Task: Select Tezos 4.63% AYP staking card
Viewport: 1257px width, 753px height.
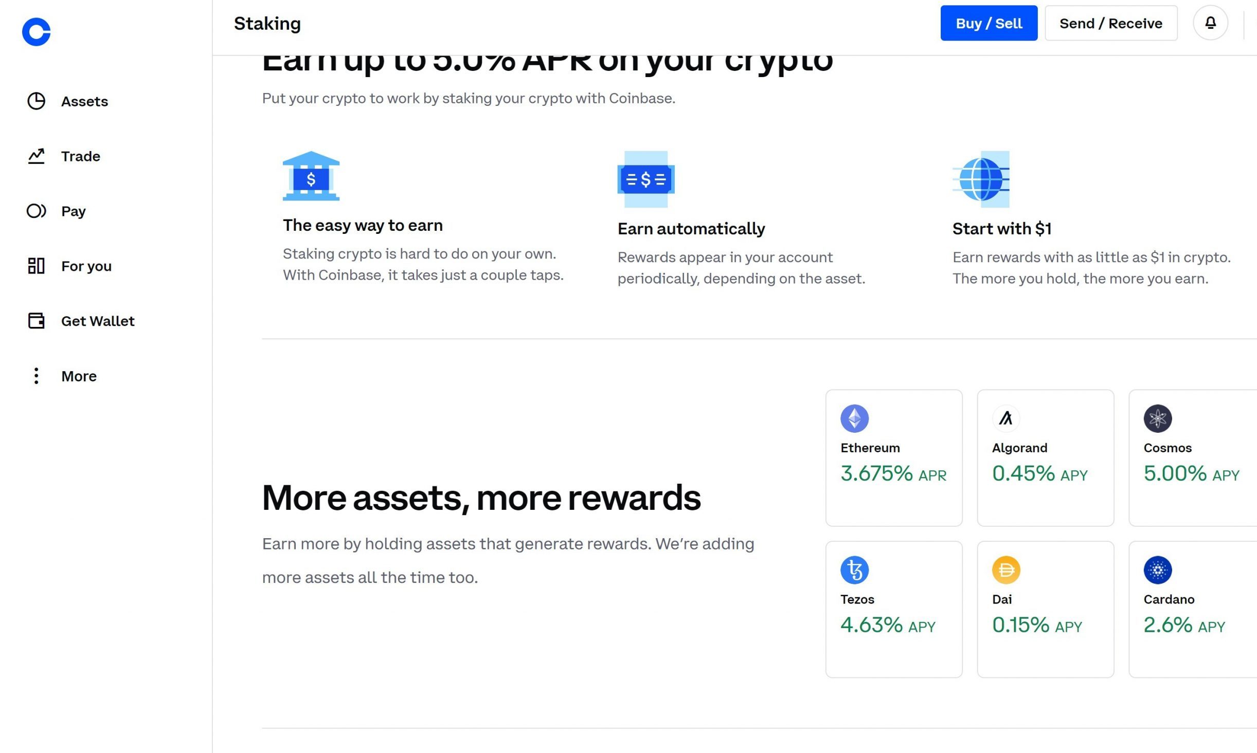Action: [894, 609]
